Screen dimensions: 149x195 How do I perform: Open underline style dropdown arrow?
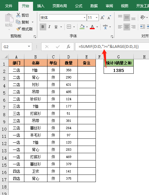tap(61, 27)
